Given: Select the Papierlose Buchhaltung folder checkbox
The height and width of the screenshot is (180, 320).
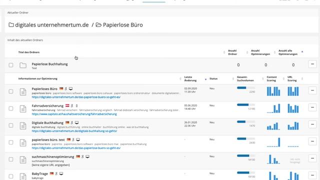Looking at the screenshot, I should [11, 65].
